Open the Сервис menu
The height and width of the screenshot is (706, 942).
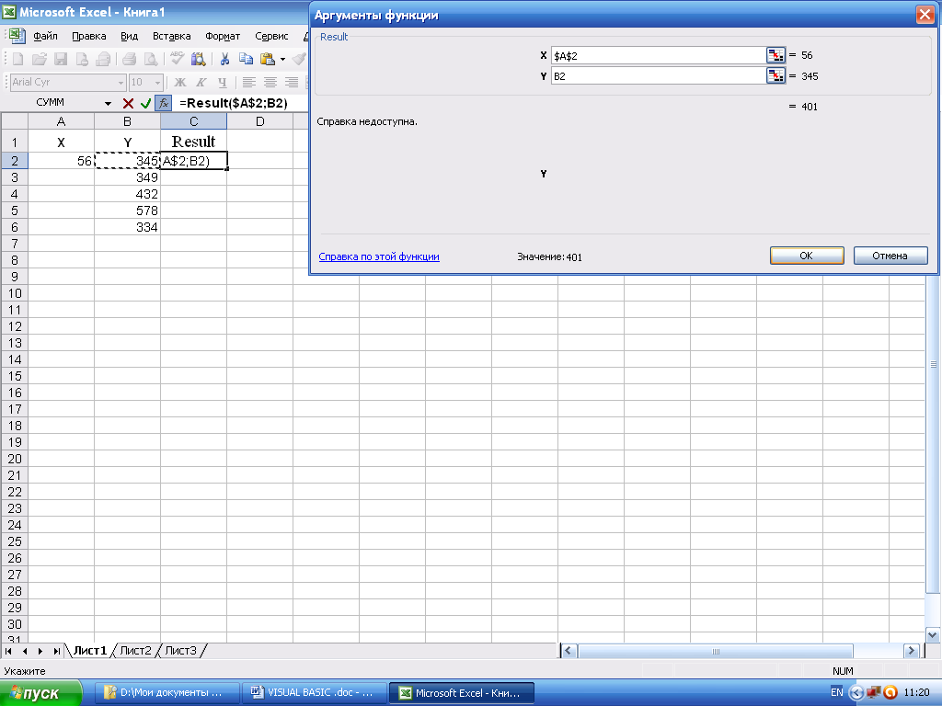pyautogui.click(x=271, y=36)
